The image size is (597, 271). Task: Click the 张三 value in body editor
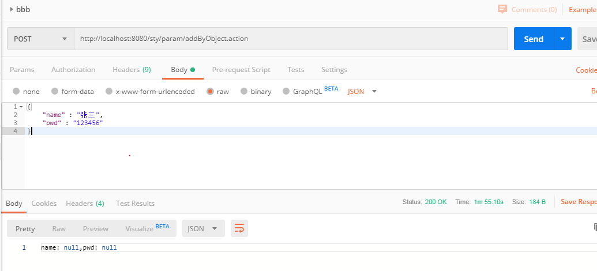coord(88,115)
